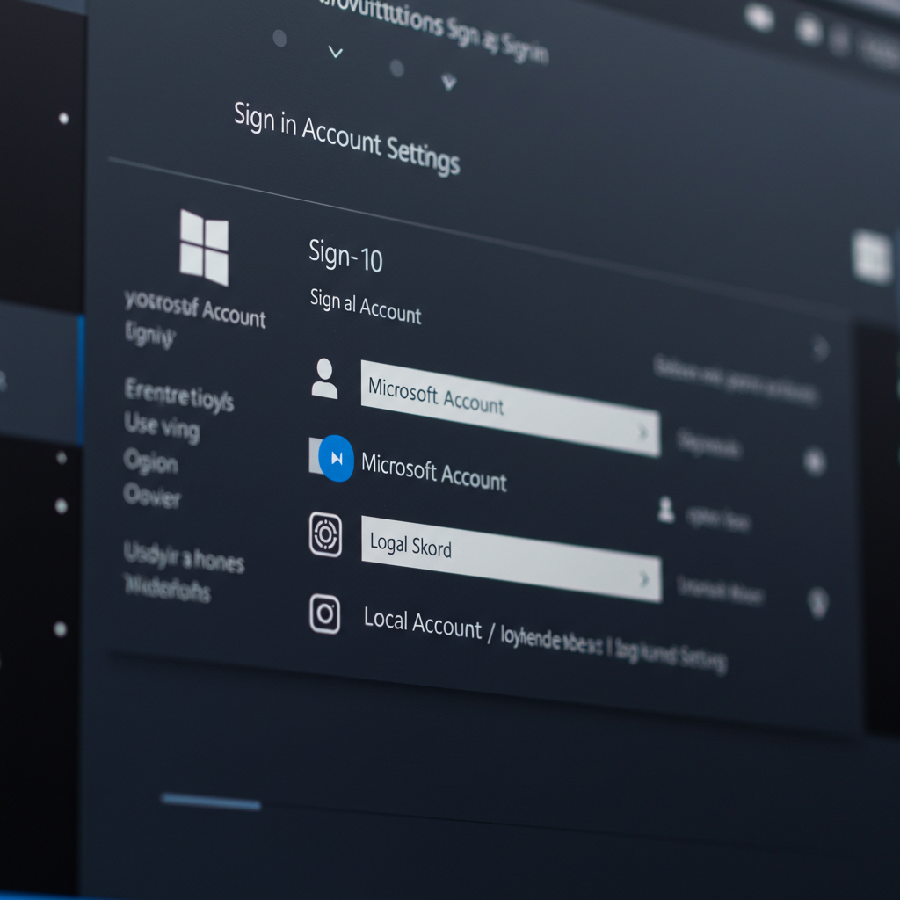900x900 pixels.
Task: Click the chevron inside the Logal Skord field
Action: click(x=644, y=579)
